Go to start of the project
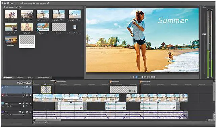Screen dimensions: 216x128 (x=145, y=77)
